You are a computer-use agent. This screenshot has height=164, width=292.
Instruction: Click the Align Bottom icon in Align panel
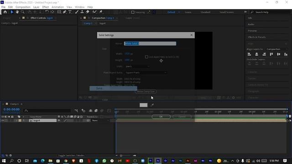[286, 54]
